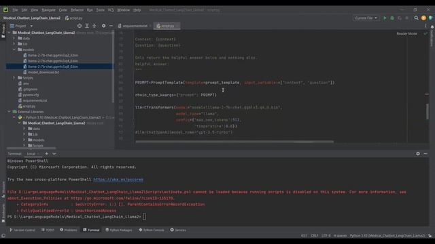Click Collapse All icon in Project panel header

(94, 26)
